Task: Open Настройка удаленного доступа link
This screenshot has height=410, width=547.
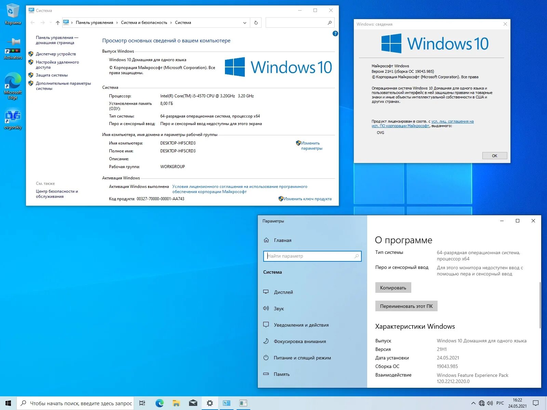Action: [57, 65]
